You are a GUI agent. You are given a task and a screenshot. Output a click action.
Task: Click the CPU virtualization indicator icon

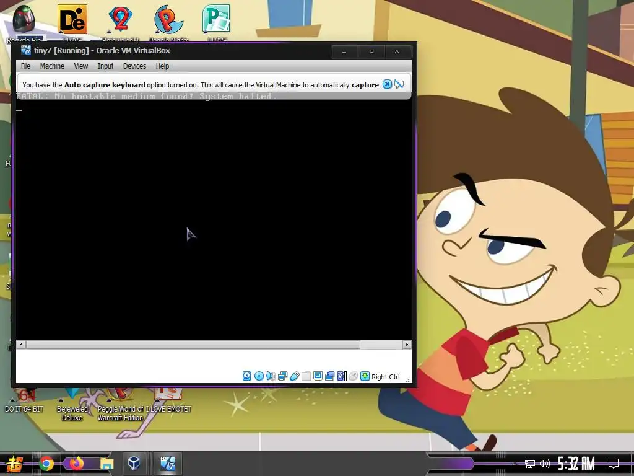click(341, 376)
